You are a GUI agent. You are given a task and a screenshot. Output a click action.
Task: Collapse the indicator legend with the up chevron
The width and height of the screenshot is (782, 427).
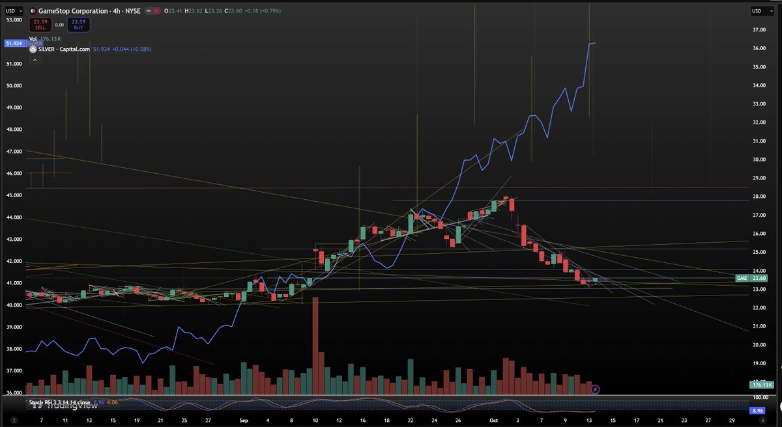35,60
